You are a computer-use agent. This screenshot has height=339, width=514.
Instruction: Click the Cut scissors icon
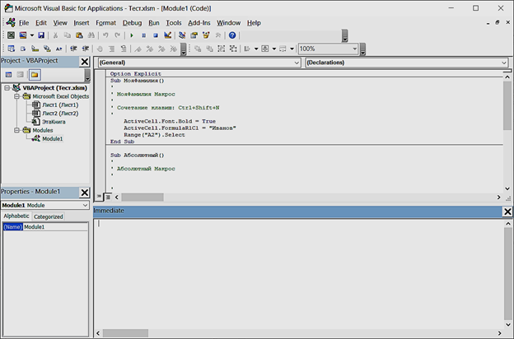[x=55, y=35]
